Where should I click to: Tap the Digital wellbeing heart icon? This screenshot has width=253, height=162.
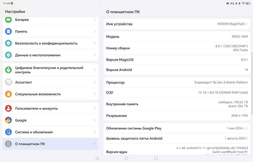[x=8, y=70]
